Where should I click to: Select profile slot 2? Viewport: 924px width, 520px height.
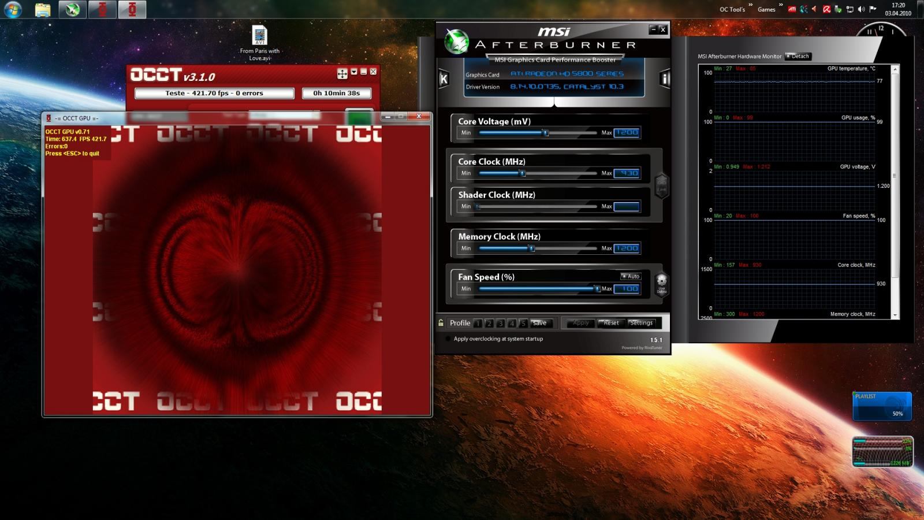coord(489,323)
